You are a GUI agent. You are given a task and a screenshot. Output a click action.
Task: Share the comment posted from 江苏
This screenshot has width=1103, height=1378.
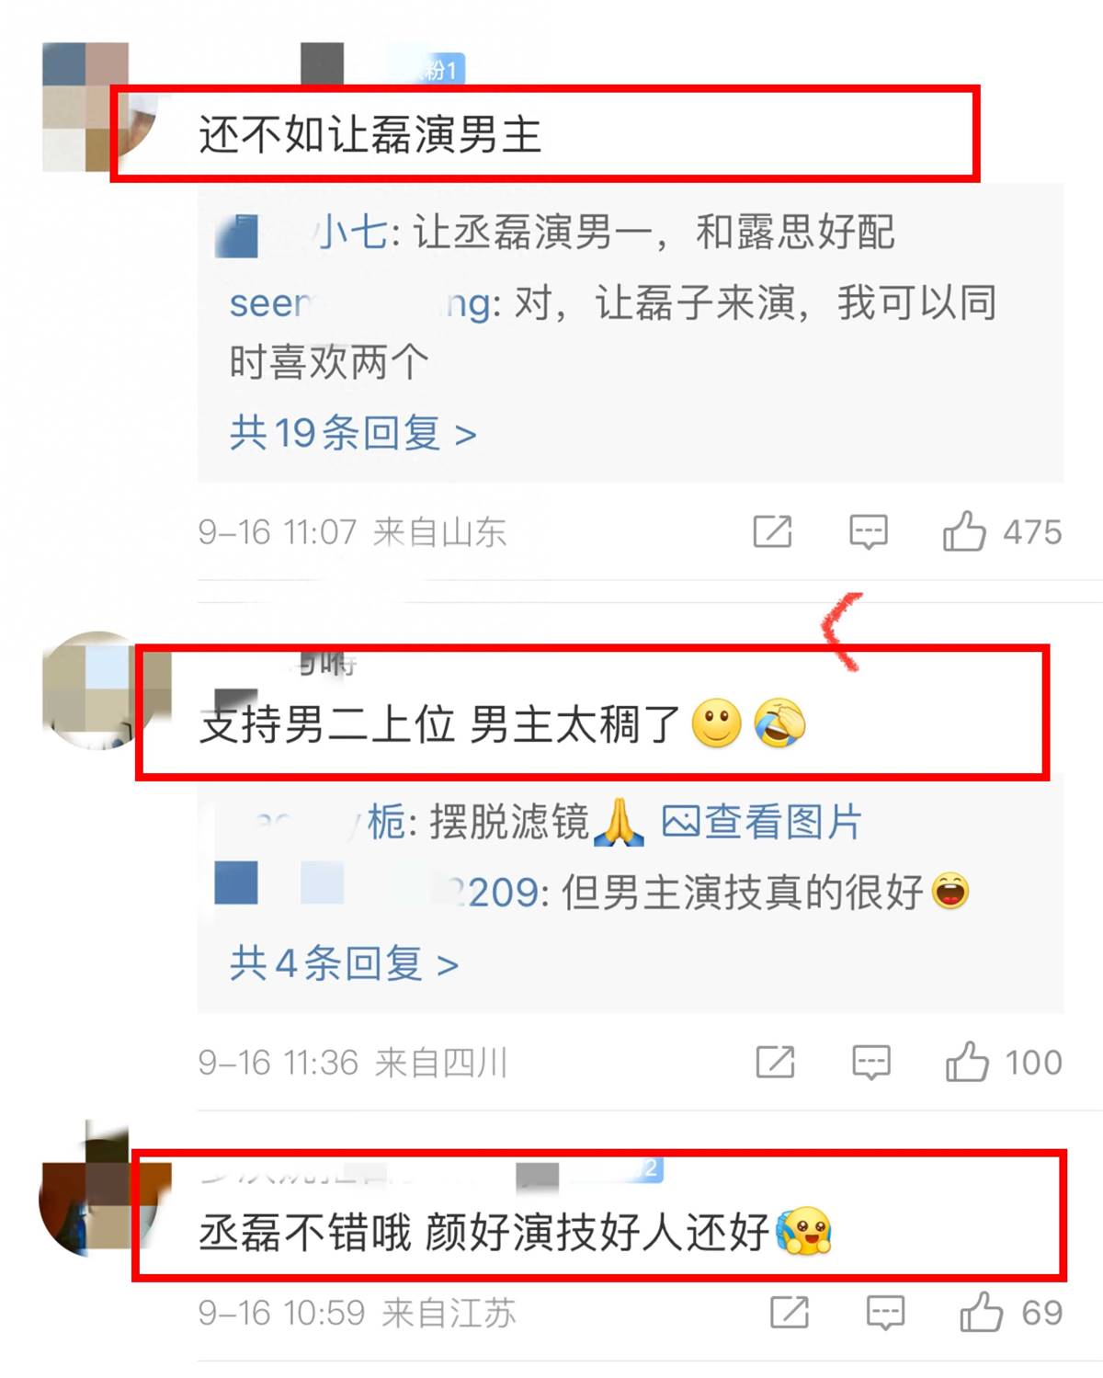(x=790, y=1312)
